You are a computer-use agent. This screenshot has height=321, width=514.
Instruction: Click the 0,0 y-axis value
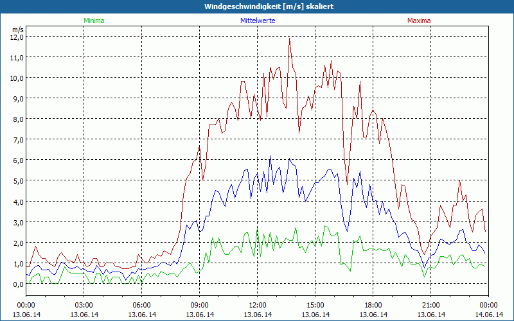point(18,284)
